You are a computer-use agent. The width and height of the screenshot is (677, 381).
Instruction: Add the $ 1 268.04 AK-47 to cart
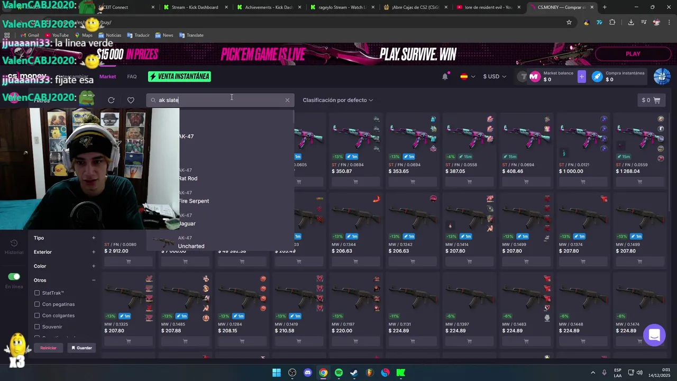click(x=639, y=182)
